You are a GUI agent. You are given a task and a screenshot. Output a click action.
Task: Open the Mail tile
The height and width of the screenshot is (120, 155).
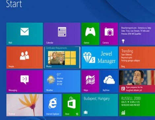pyautogui.click(x=24, y=34)
